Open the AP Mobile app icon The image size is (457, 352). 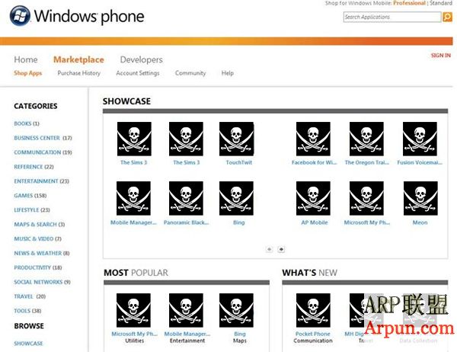coord(313,198)
